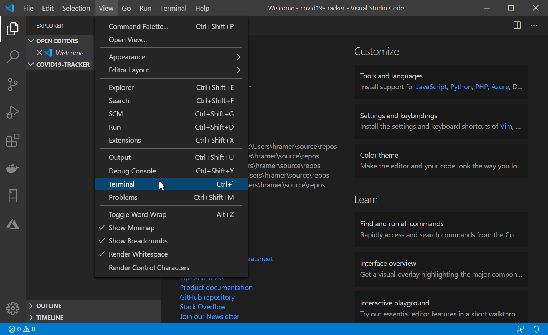Click the Vim keybindings link
The width and height of the screenshot is (548, 335).
pos(506,126)
